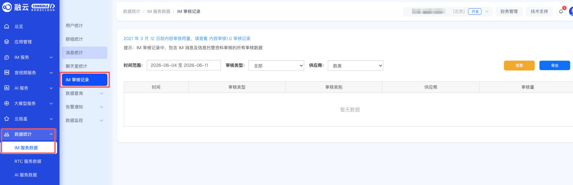Go to 消息统计
Image resolution: width=573 pixels, height=185 pixels.
(85, 53)
